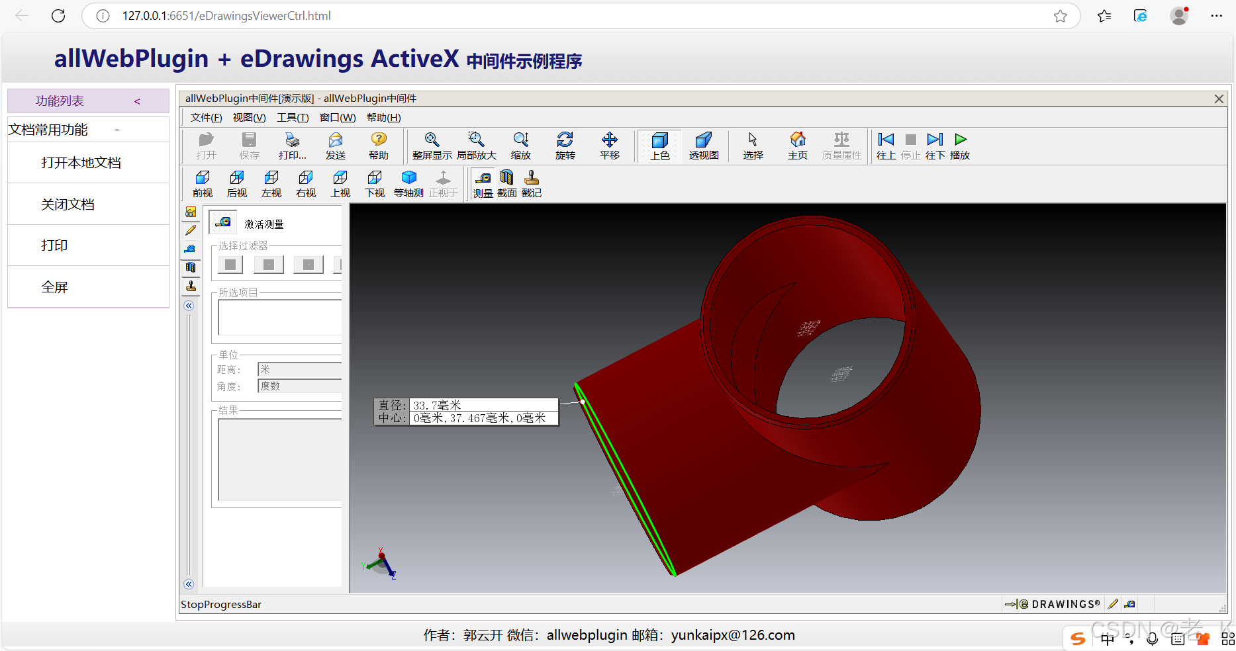Open the 距离 distance unit dropdown
The height and width of the screenshot is (651, 1236).
[x=300, y=369]
